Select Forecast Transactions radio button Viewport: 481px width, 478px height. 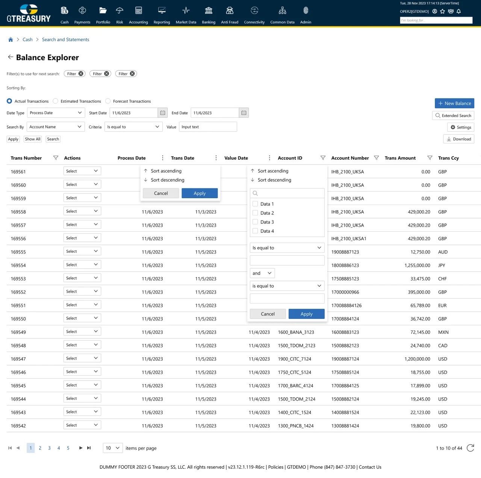108,101
